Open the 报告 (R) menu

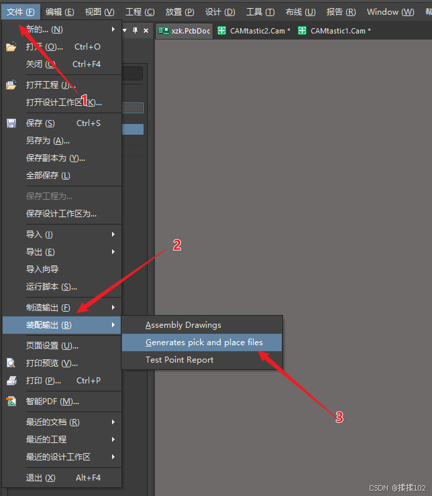coord(341,12)
